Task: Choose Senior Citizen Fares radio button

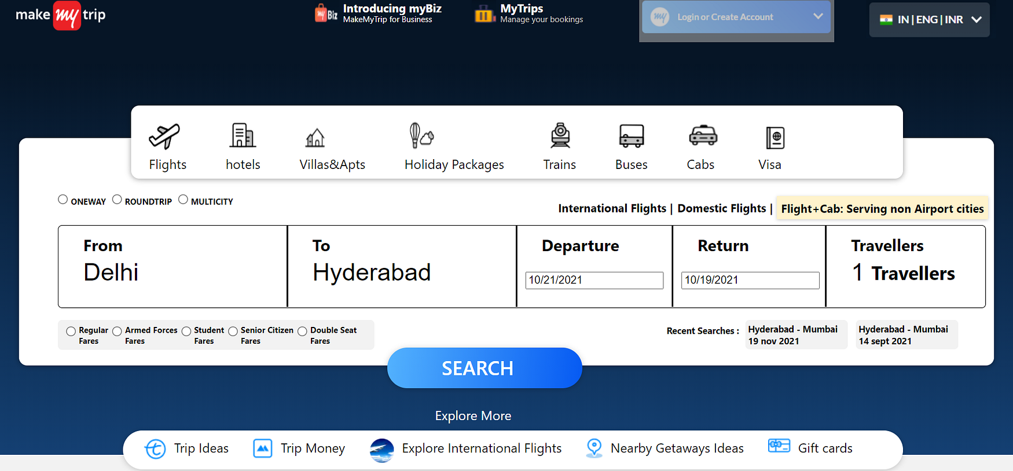Action: 233,332
